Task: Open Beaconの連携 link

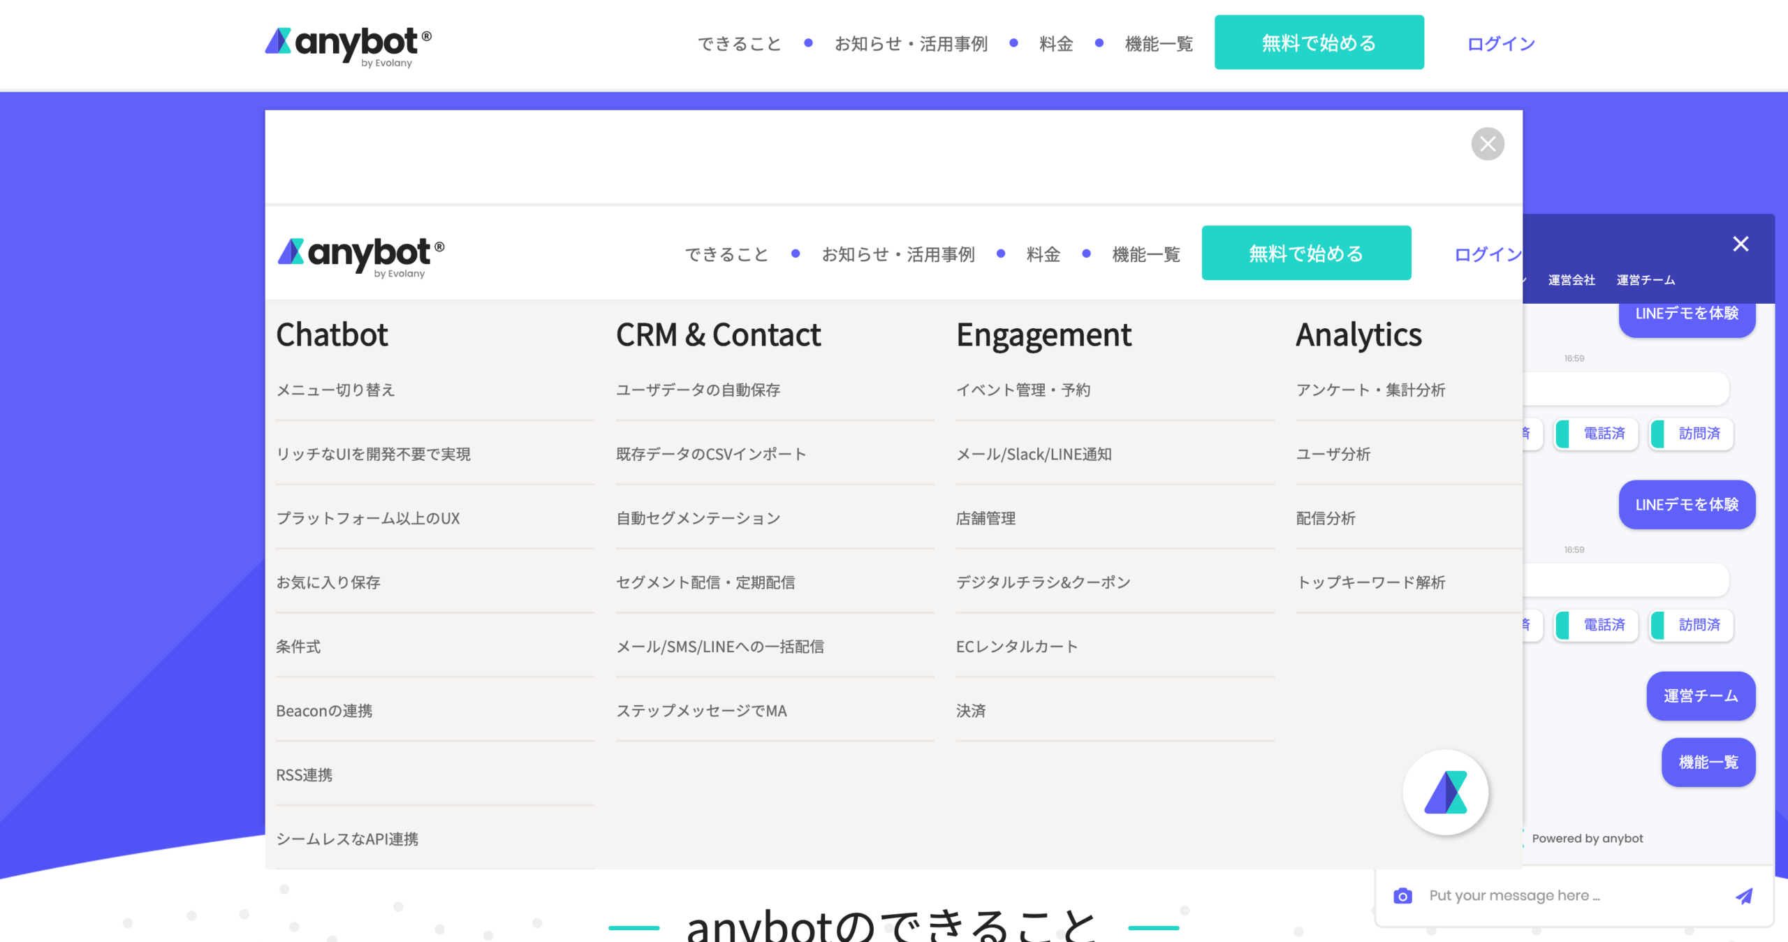Action: point(324,711)
